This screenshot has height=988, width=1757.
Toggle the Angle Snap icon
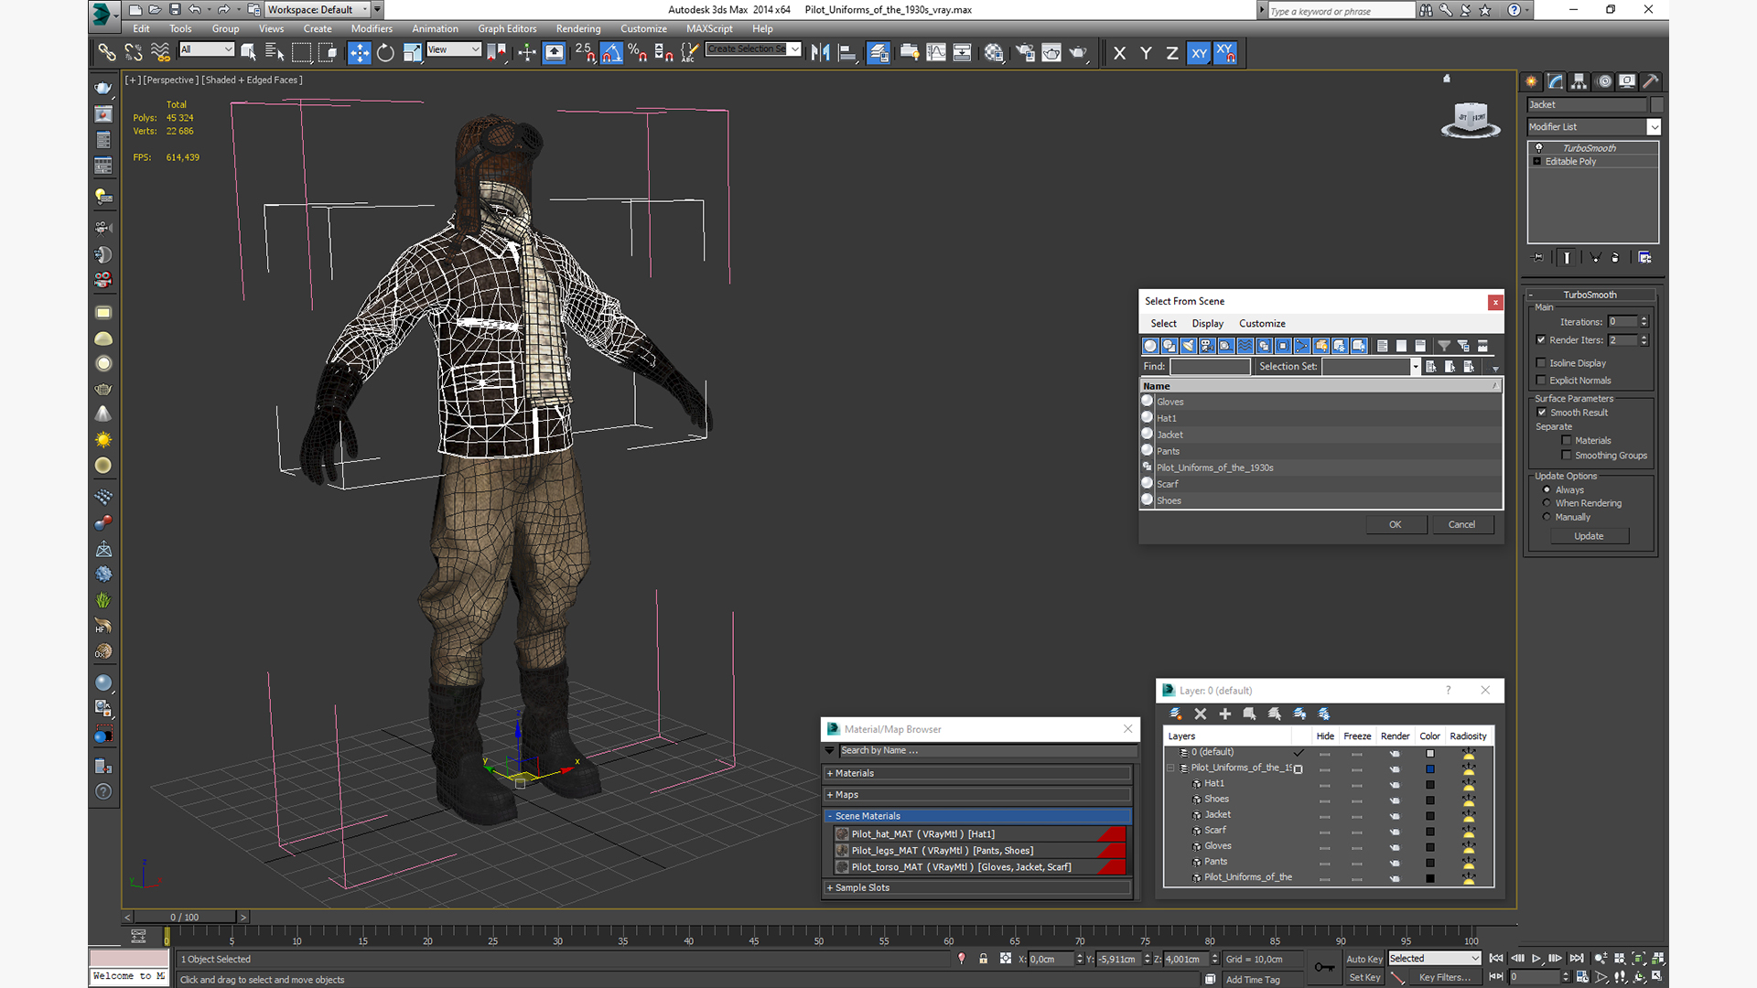(x=611, y=53)
